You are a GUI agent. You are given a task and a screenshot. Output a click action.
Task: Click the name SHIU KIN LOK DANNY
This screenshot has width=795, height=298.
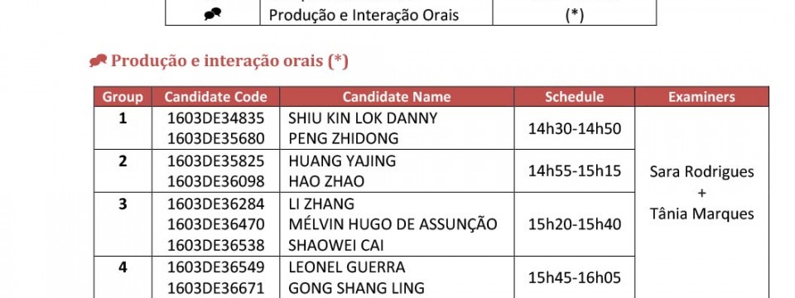363,118
